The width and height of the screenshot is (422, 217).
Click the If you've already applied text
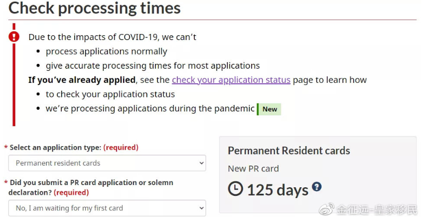[x=82, y=80]
